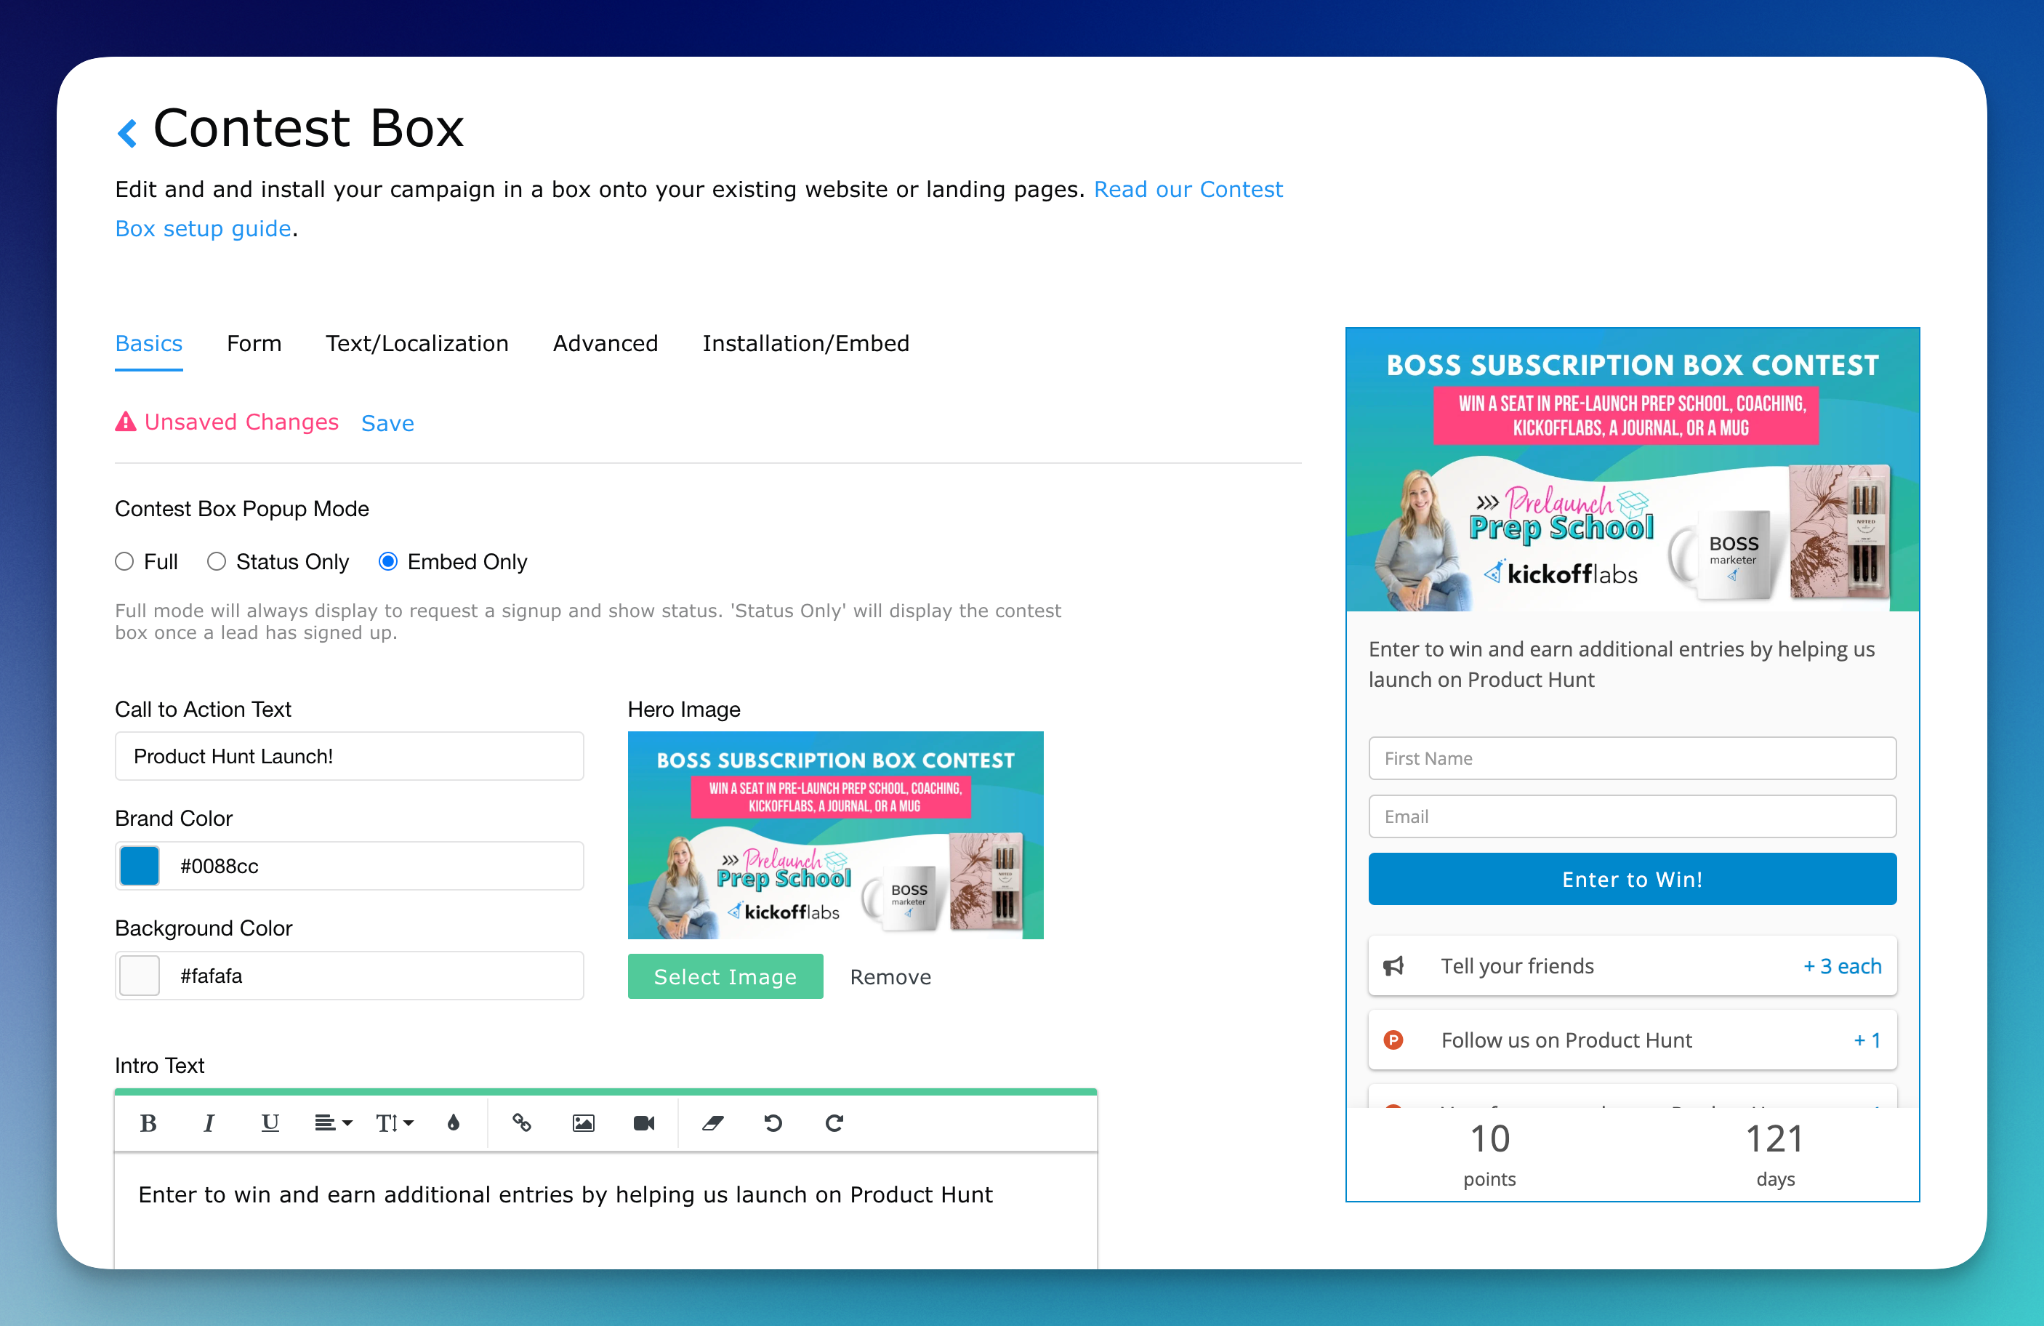Insert a hyperlink in the Intro Text
Screen dimensions: 2044x1326
pos(520,1123)
